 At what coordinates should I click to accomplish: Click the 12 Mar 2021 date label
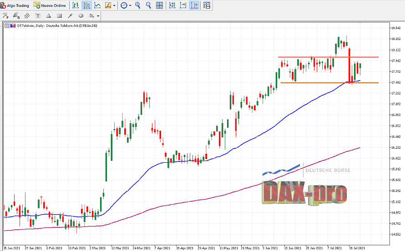click(x=120, y=248)
